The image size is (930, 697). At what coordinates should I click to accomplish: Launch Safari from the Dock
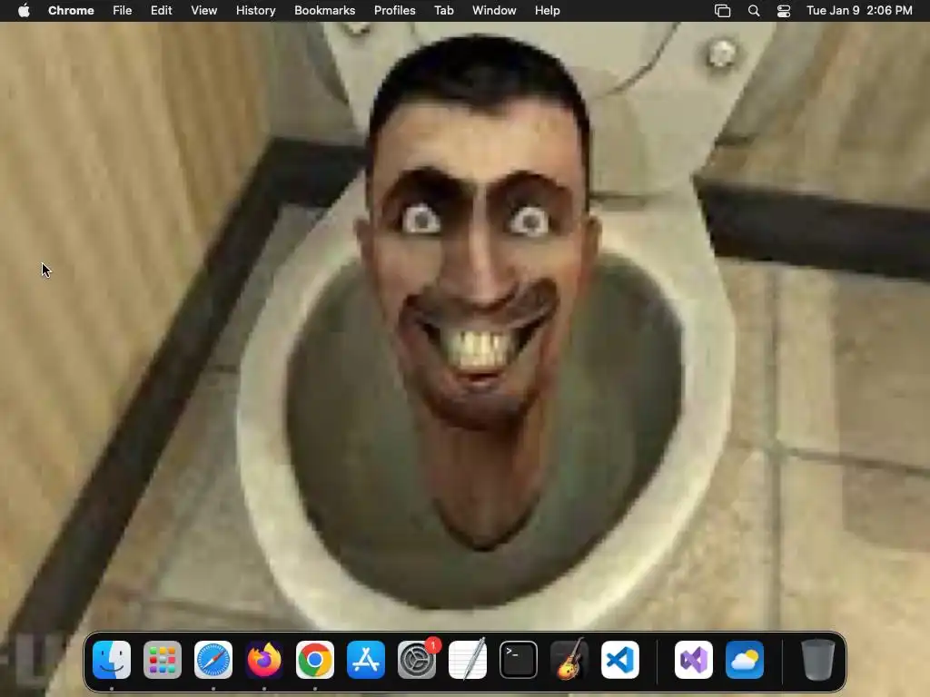pyautogui.click(x=213, y=660)
